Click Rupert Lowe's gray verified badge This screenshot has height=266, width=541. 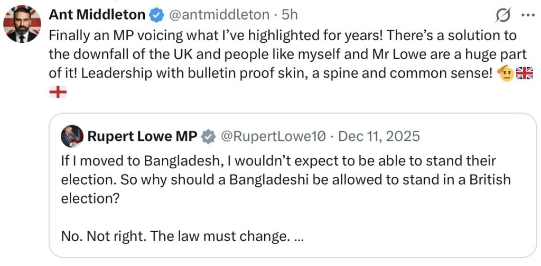coord(209,137)
